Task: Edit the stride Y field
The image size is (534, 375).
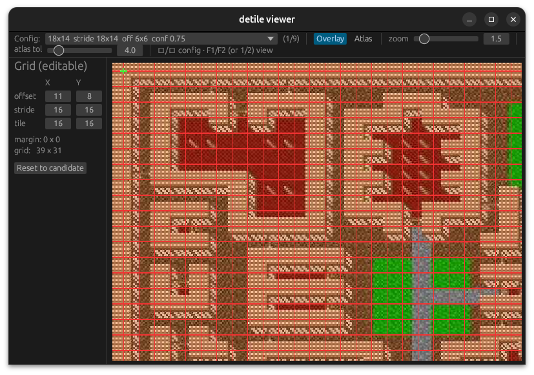Action: pos(89,110)
